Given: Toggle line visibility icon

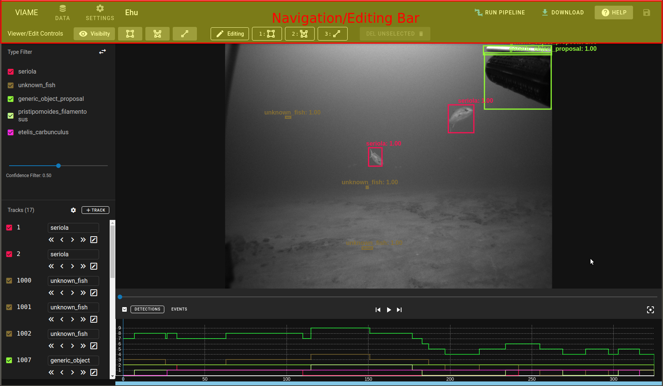Looking at the screenshot, I should pos(185,34).
